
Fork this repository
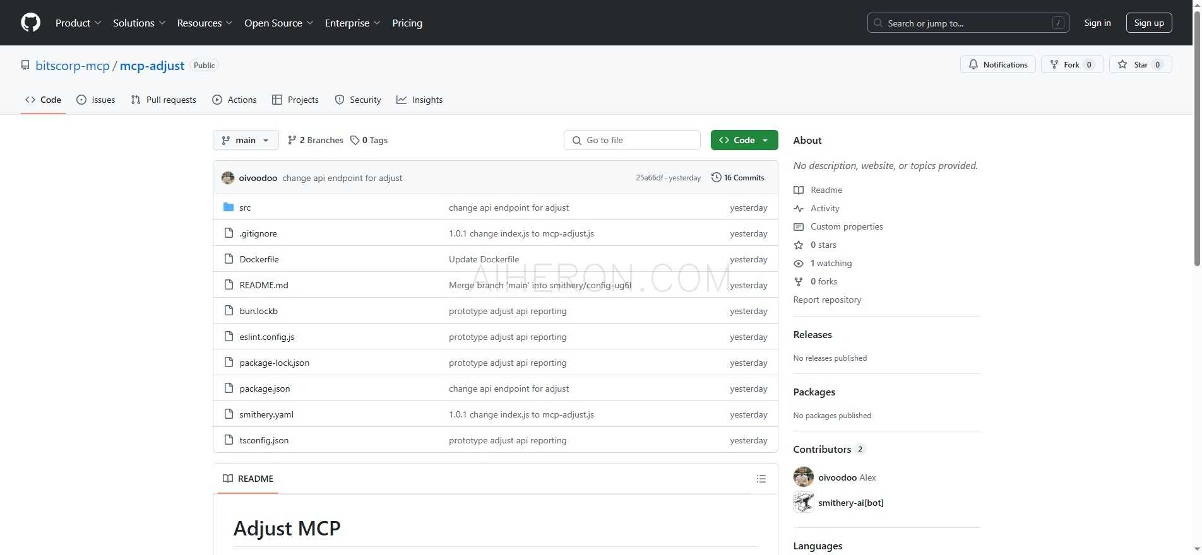(x=1072, y=64)
